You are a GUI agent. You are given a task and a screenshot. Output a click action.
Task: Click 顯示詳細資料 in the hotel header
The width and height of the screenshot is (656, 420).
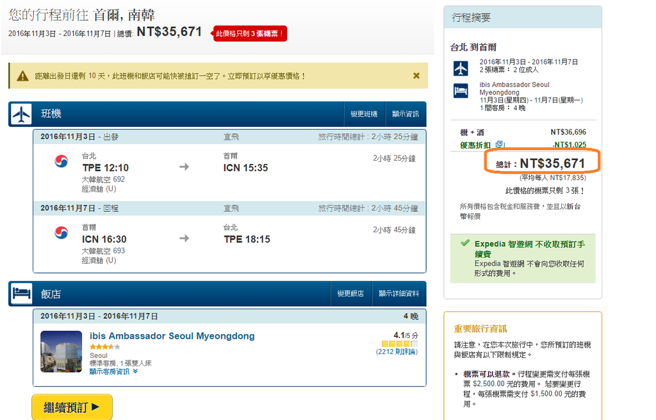point(398,294)
